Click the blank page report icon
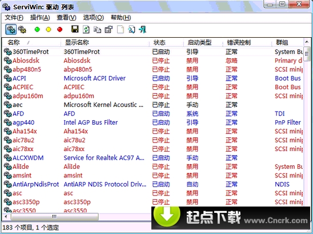Viewport: 313px width, 234px height. pos(120,30)
